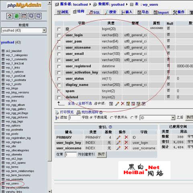Open the ID field position dropdown
This screenshot has width=193, height=193.
point(158,118)
